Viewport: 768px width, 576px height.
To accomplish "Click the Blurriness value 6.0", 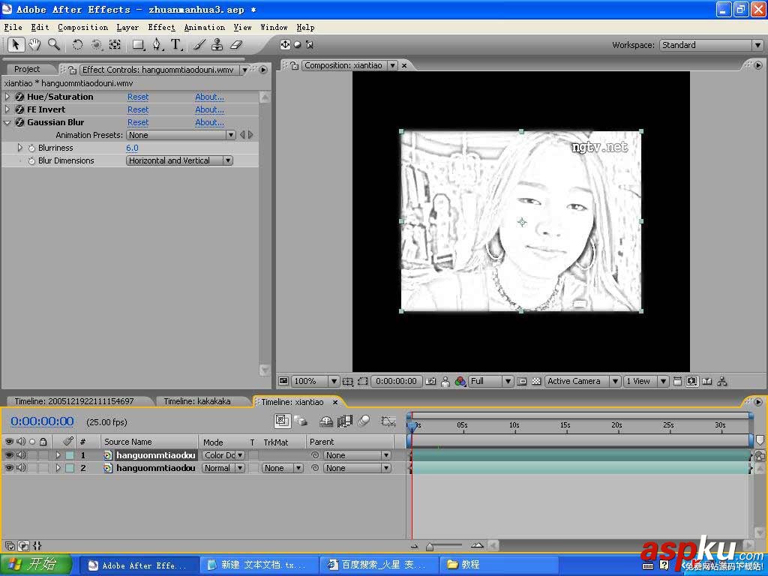I will (132, 148).
